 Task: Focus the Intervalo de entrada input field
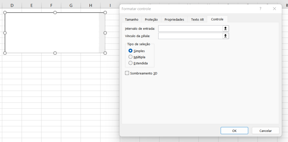(190, 28)
